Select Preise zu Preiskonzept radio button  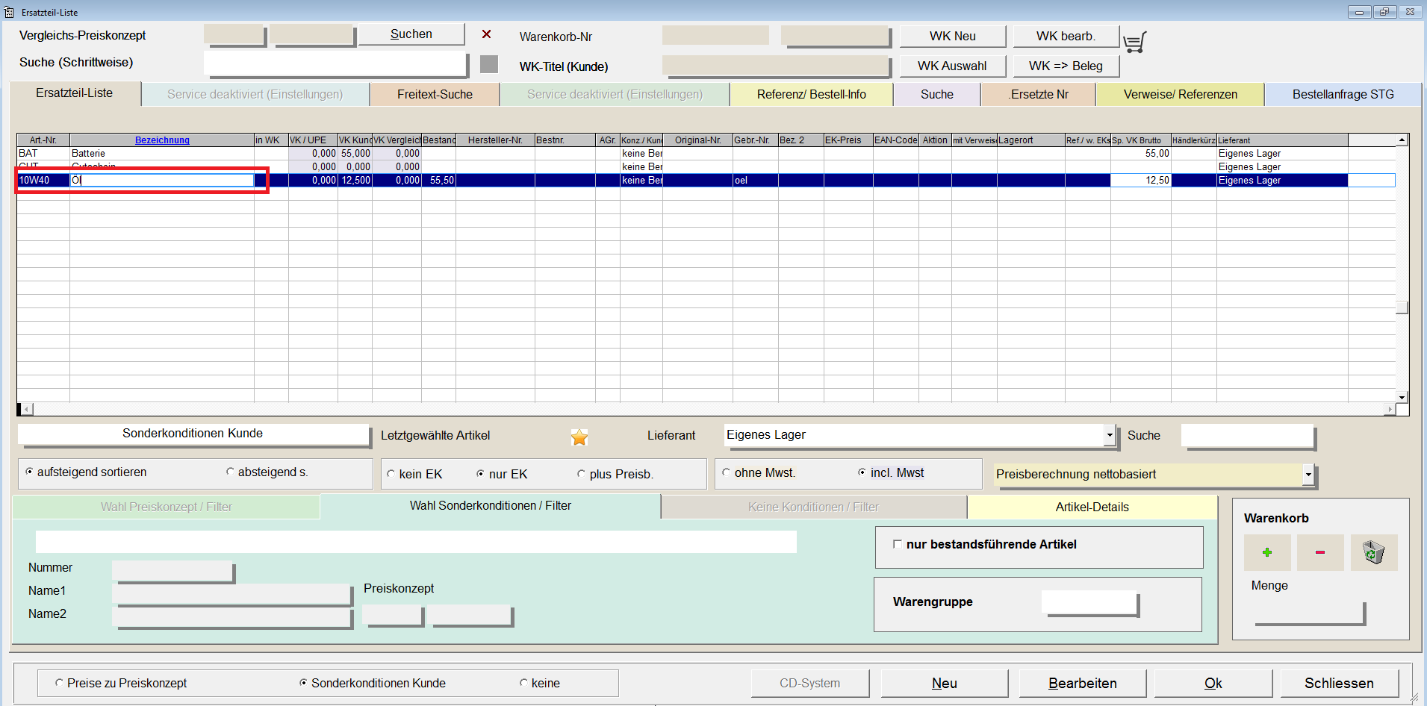pos(59,683)
